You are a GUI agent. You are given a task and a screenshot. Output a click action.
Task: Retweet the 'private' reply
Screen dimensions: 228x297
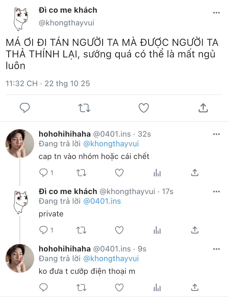pyautogui.click(x=81, y=230)
